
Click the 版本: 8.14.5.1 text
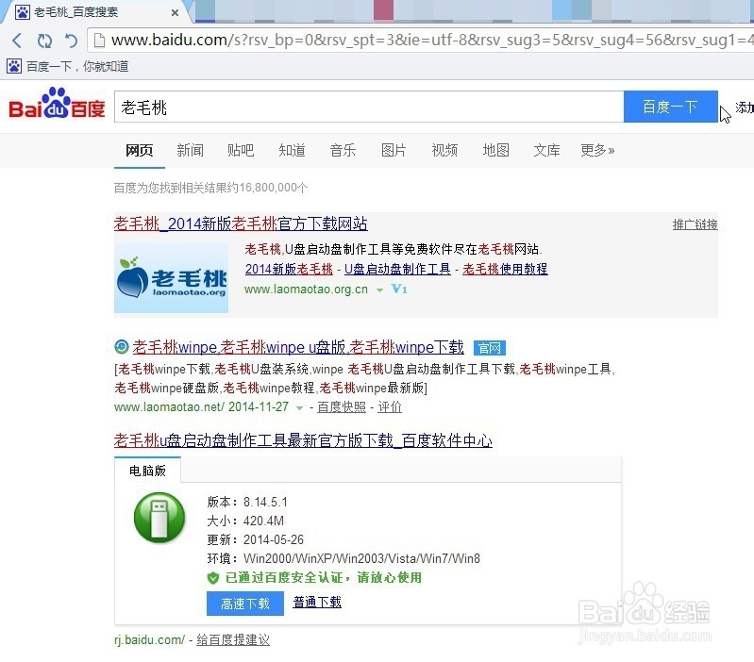click(x=247, y=502)
